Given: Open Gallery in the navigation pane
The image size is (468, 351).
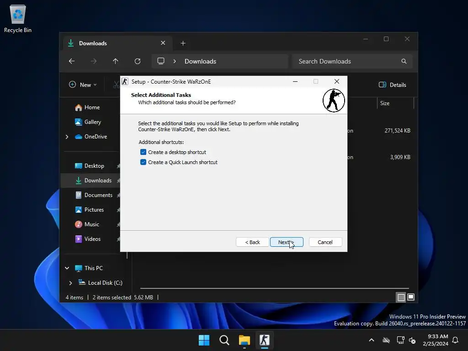Looking at the screenshot, I should tap(92, 122).
